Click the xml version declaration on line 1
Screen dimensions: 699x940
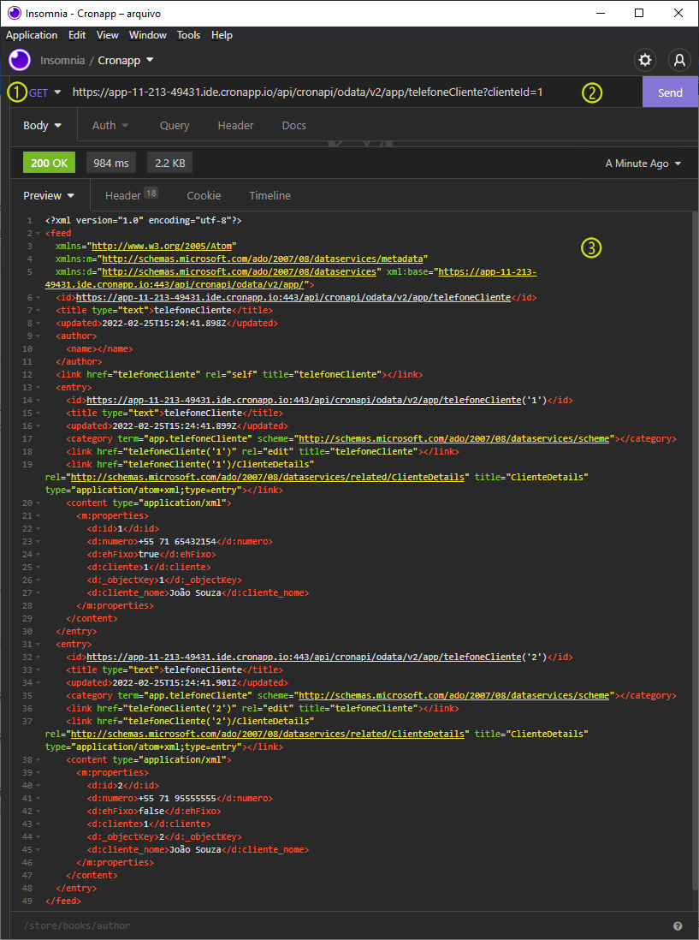tap(143, 221)
